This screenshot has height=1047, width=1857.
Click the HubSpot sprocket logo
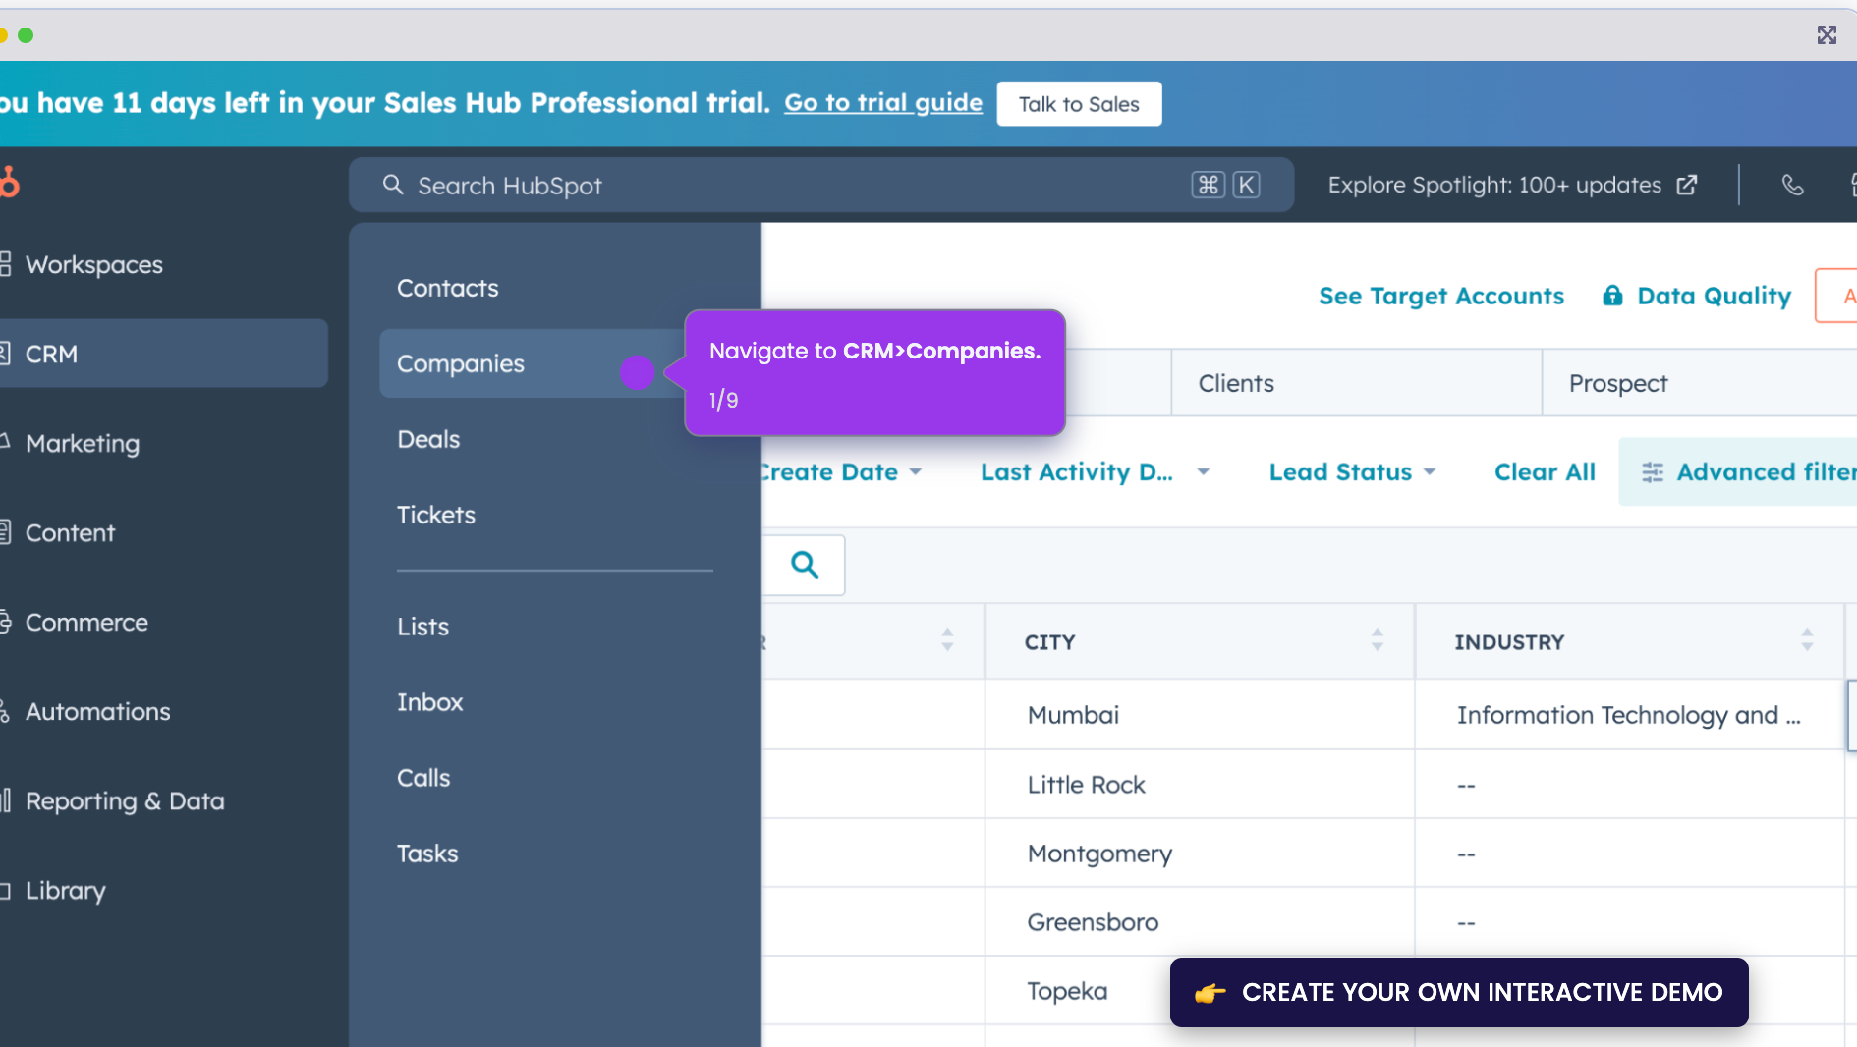[x=12, y=184]
